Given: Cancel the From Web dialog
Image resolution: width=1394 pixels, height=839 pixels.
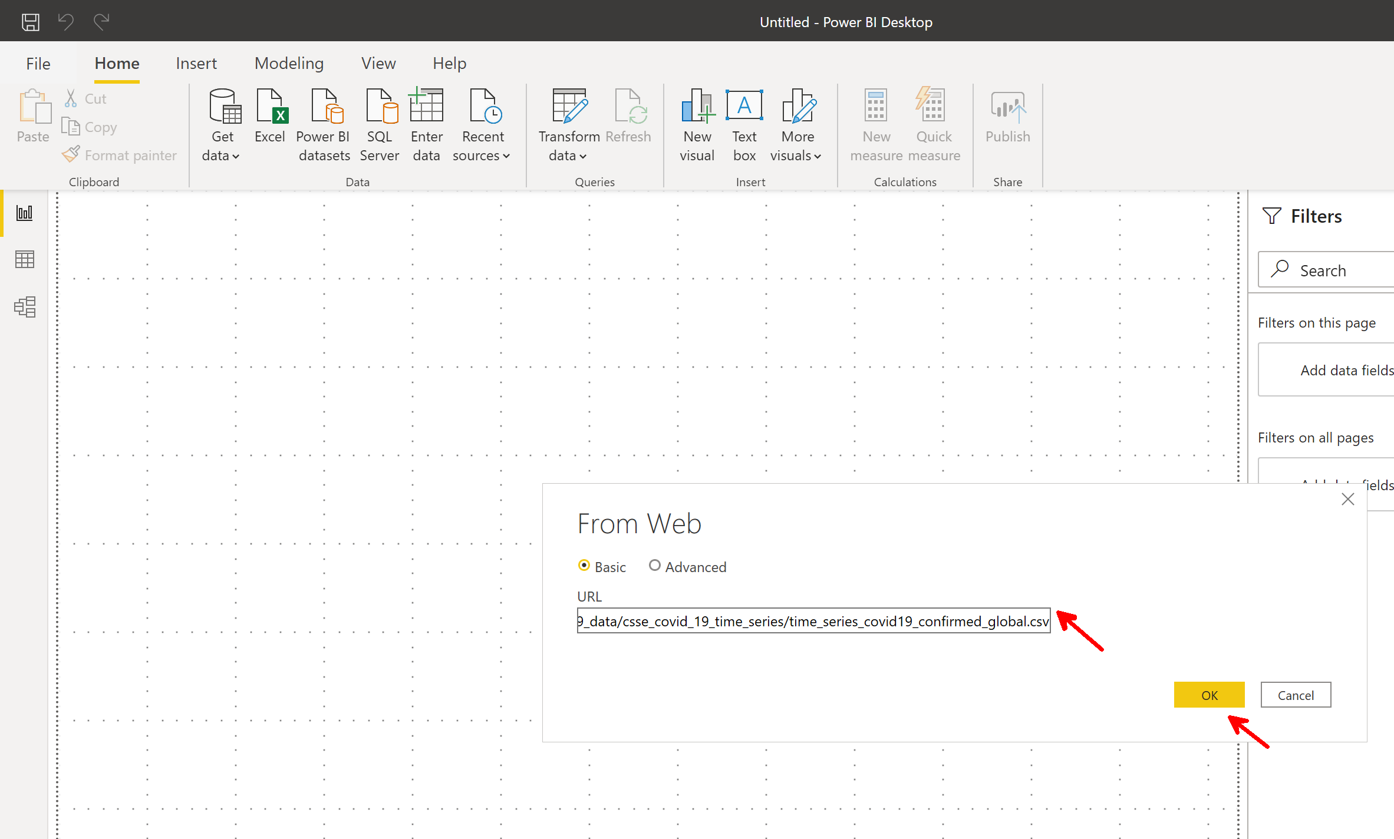Looking at the screenshot, I should click(1295, 695).
